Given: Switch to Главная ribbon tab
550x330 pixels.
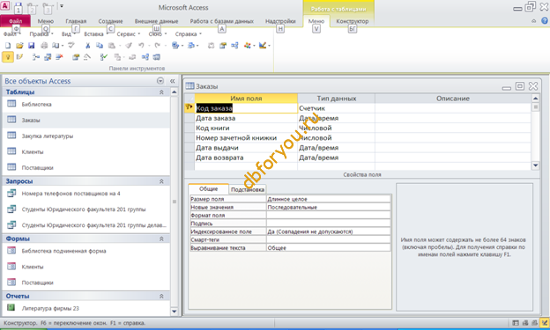Looking at the screenshot, I should [x=76, y=21].
